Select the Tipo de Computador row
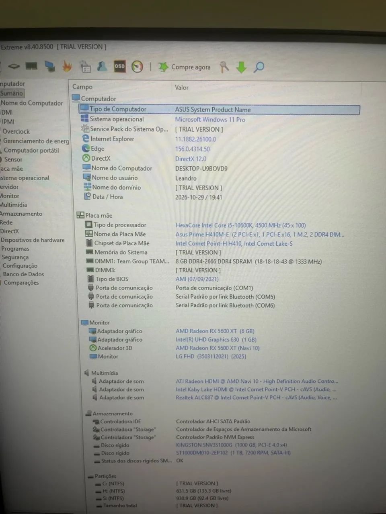Image resolution: width=386 pixels, height=514 pixels. 219,109
